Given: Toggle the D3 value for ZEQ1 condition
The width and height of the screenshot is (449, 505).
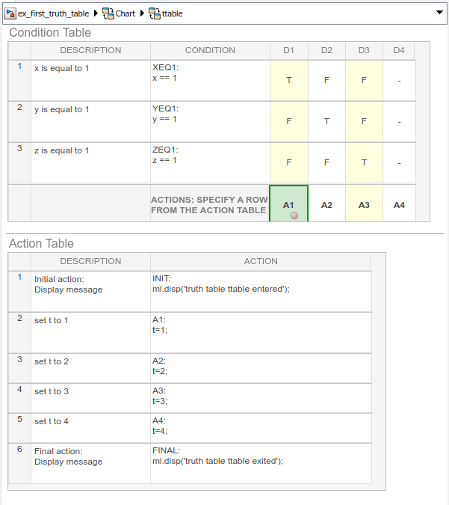Looking at the screenshot, I should tap(364, 162).
